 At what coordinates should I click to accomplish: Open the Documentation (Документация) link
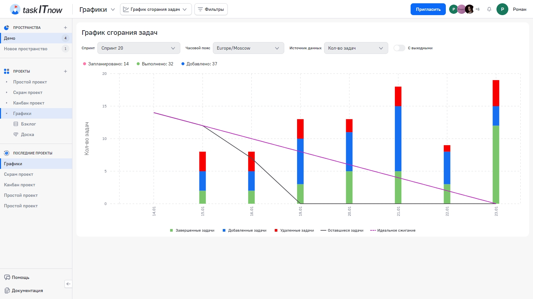point(27,290)
